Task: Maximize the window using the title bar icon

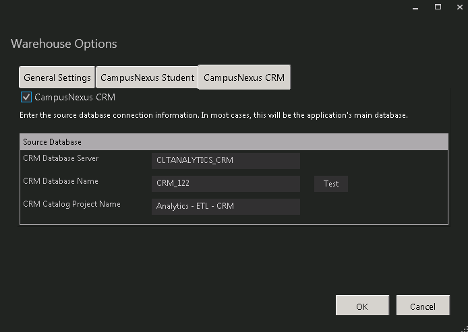Action: click(437, 7)
